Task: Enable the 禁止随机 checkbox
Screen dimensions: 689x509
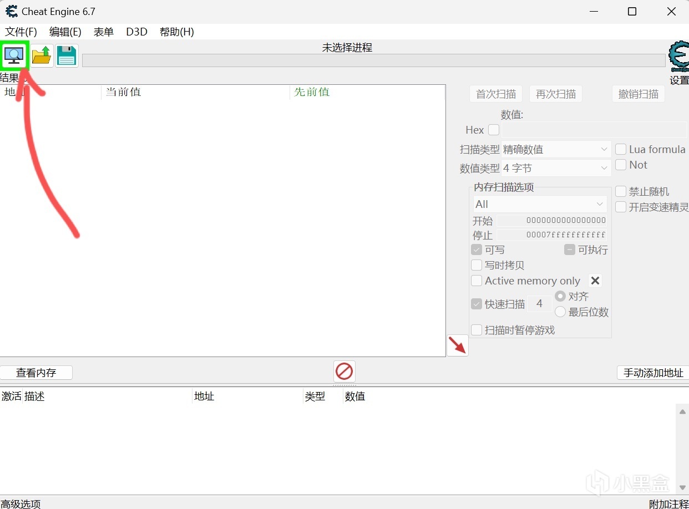Action: coord(621,191)
